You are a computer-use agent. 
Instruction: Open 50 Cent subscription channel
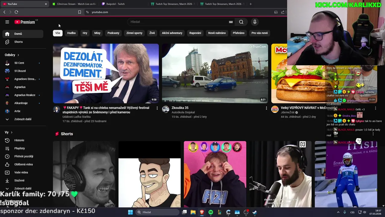tap(23, 63)
